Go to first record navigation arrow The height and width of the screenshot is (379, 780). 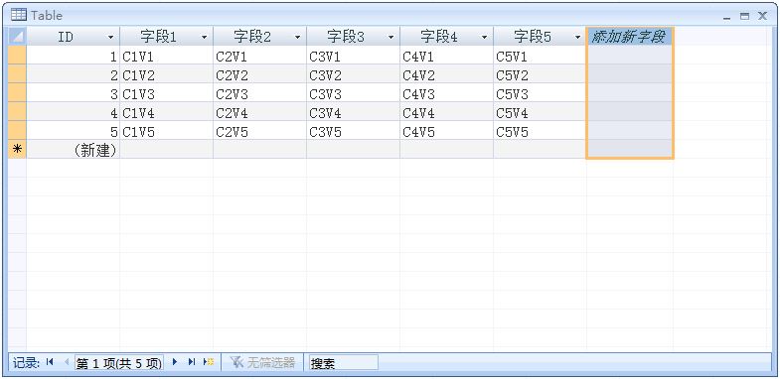pyautogui.click(x=50, y=362)
